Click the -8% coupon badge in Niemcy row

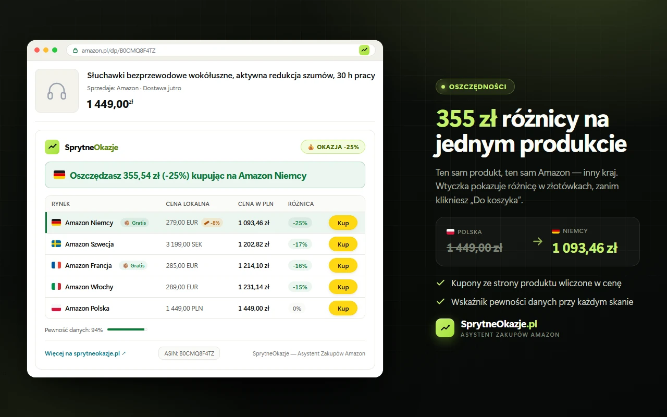point(212,223)
